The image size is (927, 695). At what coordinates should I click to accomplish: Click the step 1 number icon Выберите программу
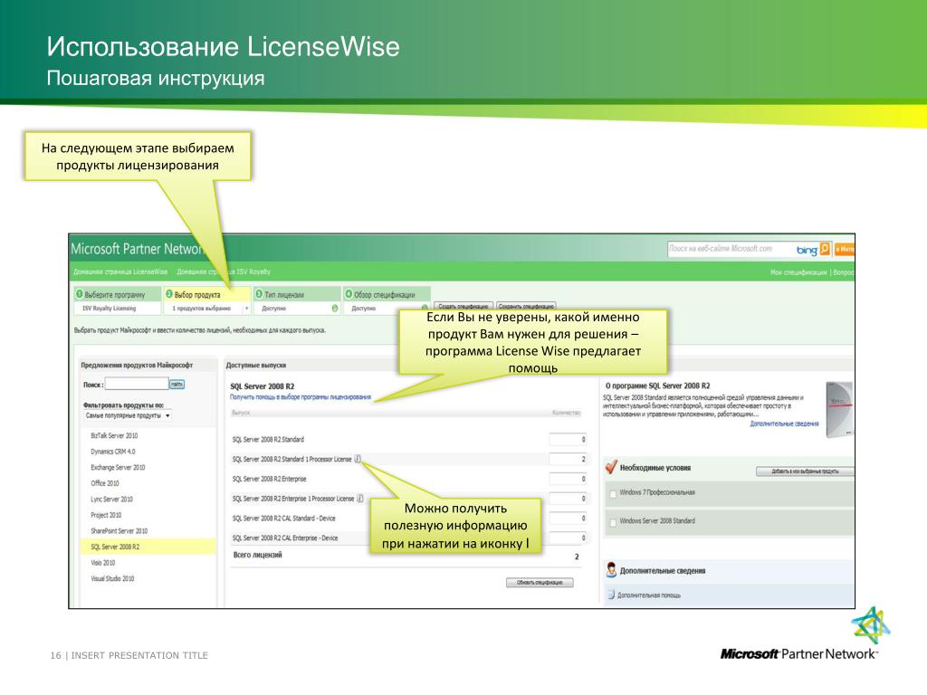tap(80, 294)
